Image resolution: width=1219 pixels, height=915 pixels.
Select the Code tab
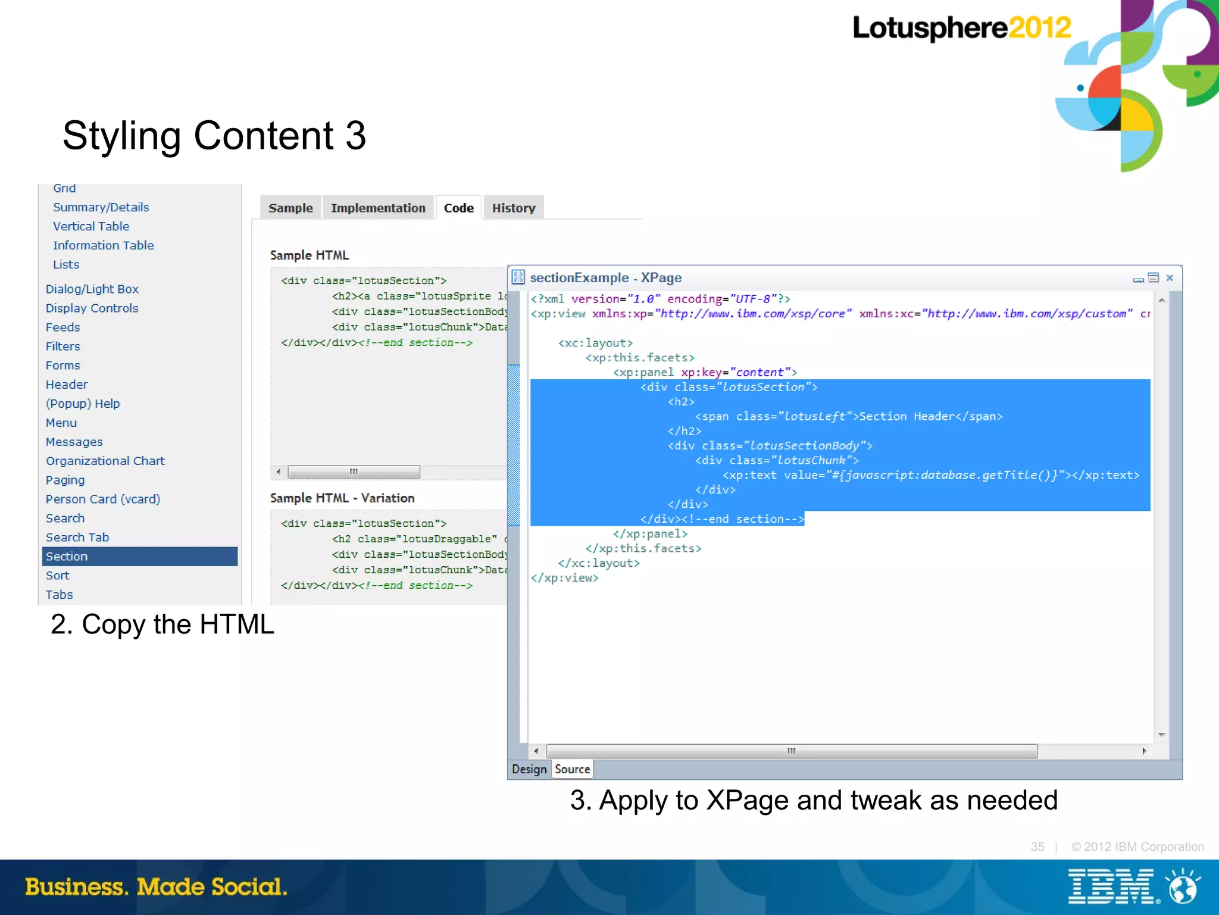458,208
